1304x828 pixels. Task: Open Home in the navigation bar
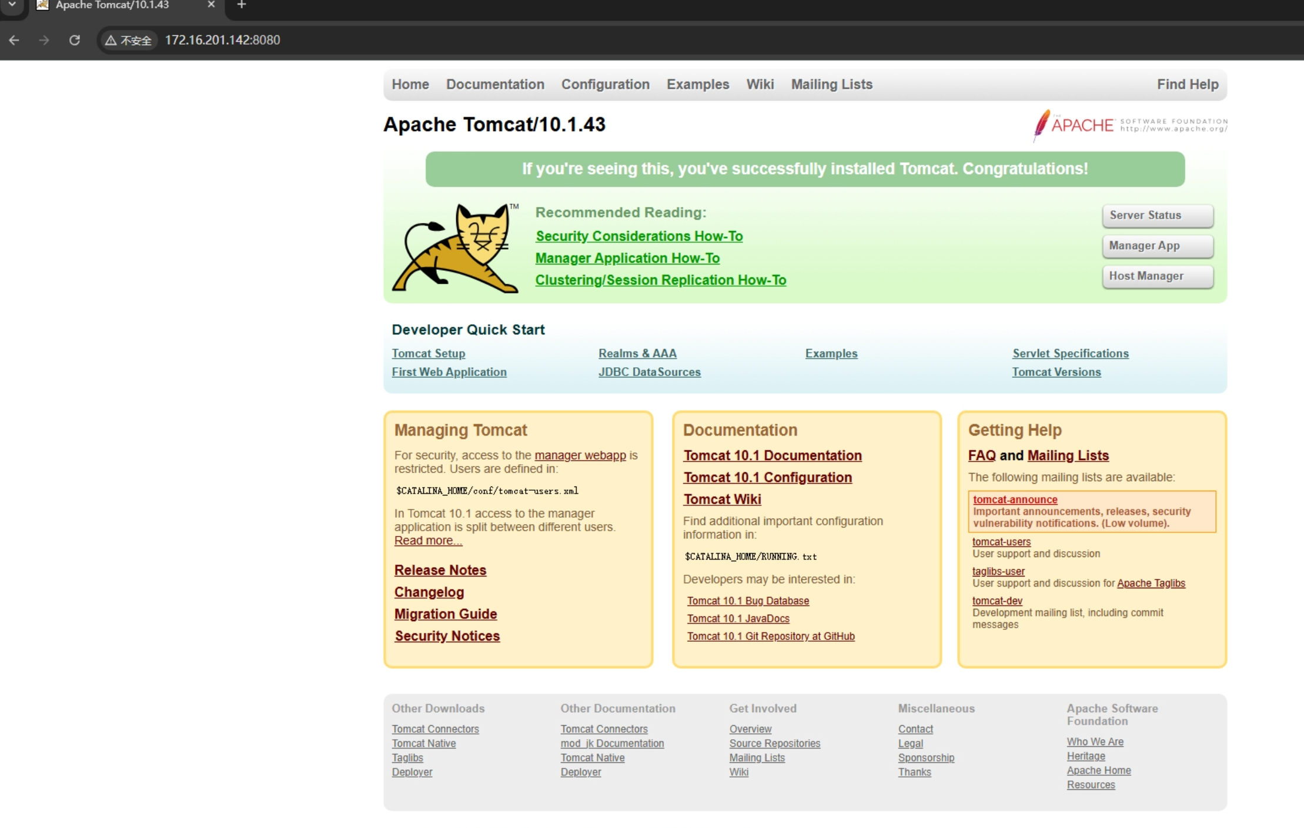tap(410, 84)
